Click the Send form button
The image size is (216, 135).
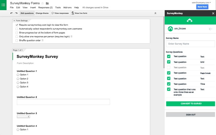[202, 7]
